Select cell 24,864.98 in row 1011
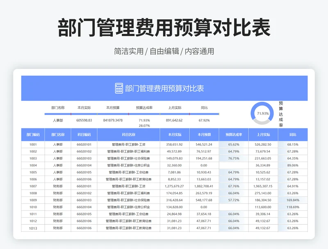This screenshot has width=328, height=249. 175,214
